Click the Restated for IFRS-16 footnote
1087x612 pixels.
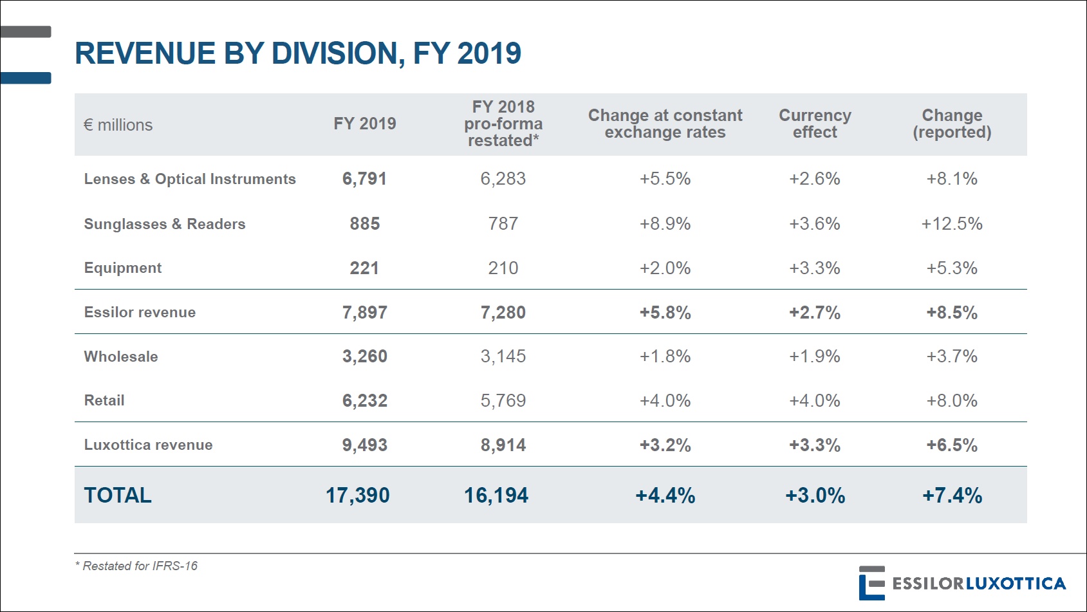pos(136,566)
